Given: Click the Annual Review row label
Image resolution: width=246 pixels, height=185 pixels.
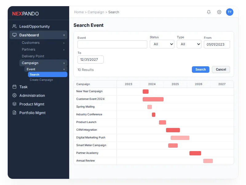Looking at the screenshot, I should pos(85,161).
